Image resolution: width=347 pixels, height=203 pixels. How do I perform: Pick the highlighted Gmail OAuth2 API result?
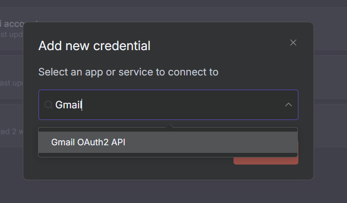tap(88, 142)
